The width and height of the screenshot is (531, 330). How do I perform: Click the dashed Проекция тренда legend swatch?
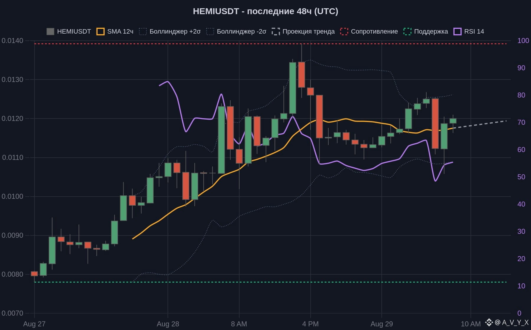tap(276, 32)
